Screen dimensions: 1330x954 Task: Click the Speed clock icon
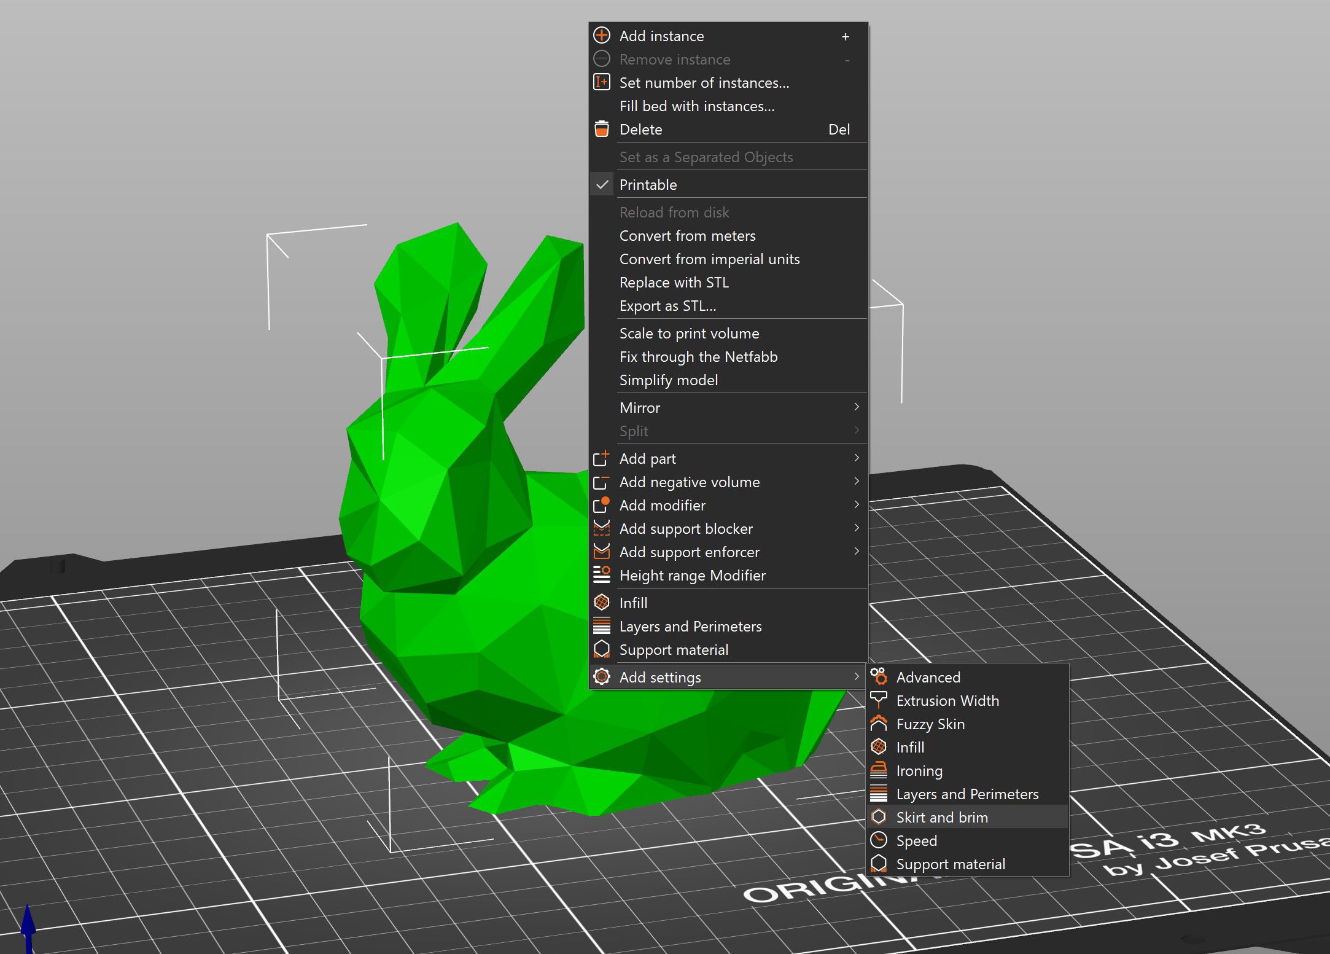(x=879, y=840)
